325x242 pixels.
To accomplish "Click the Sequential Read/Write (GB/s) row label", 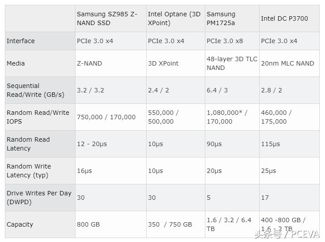I will [35, 90].
